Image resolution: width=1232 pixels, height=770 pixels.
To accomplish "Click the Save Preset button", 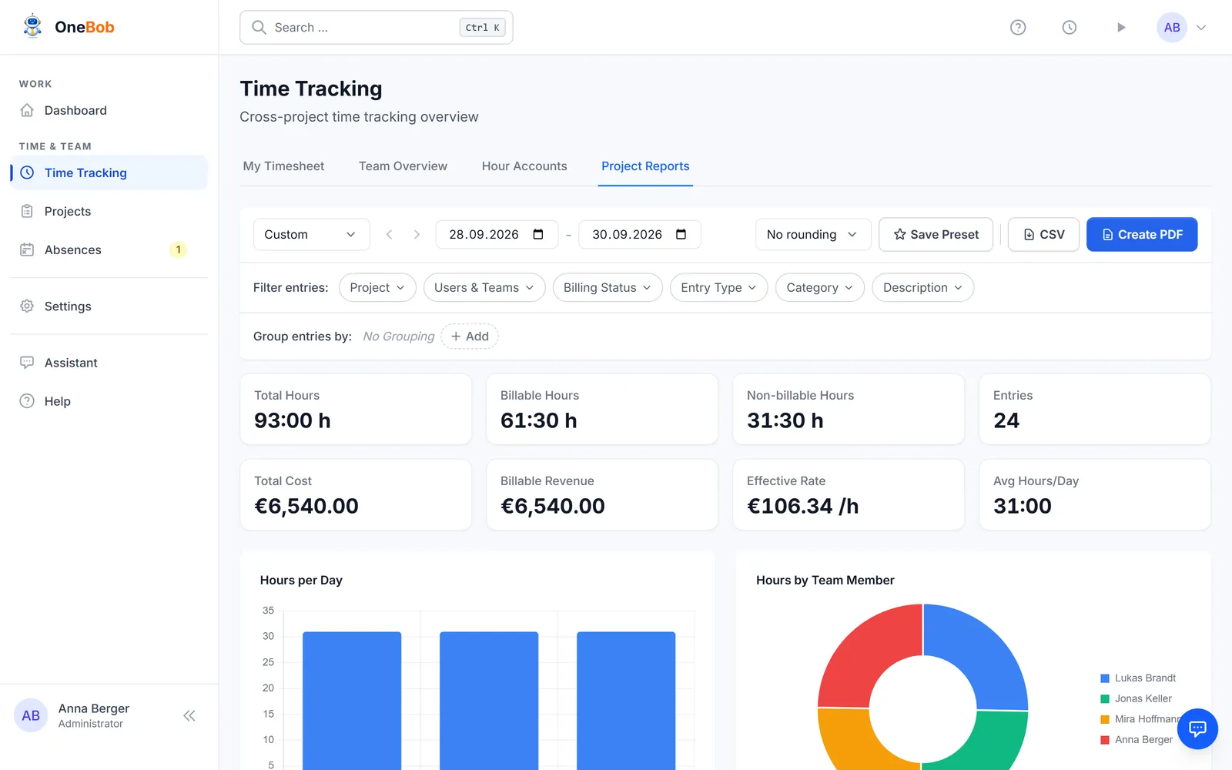I will (936, 234).
